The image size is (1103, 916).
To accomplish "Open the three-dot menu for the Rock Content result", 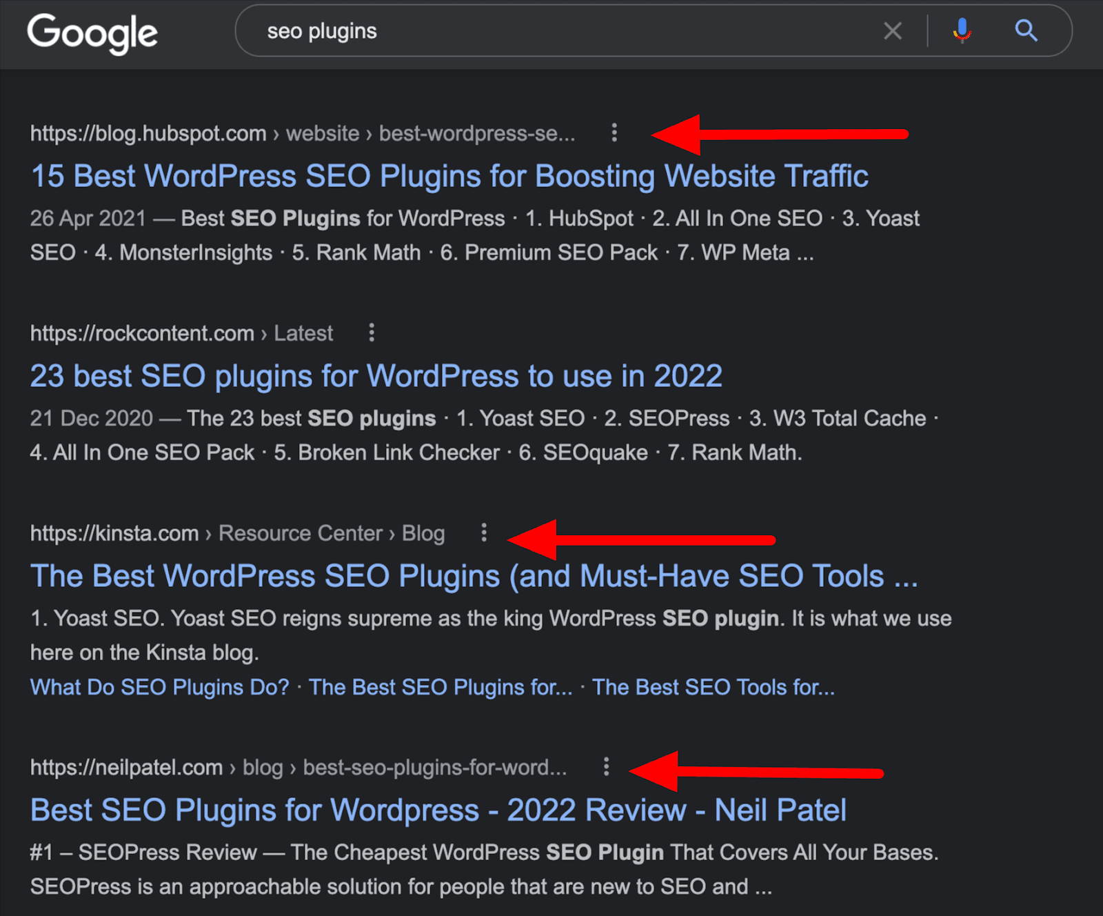I will [x=372, y=332].
